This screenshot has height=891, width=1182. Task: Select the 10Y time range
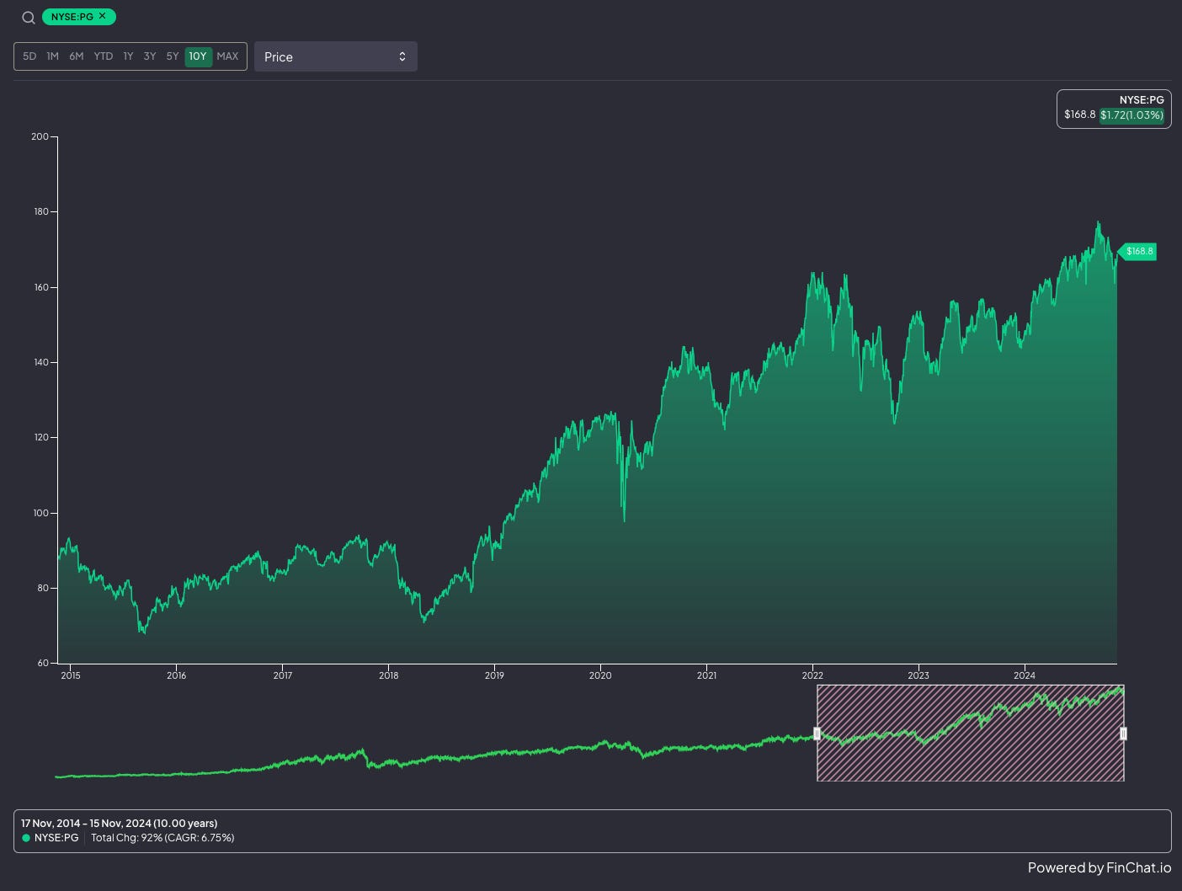click(198, 56)
